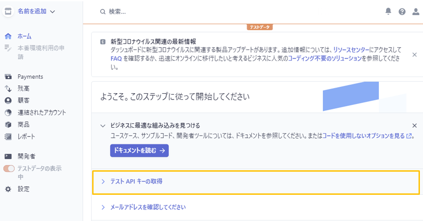This screenshot has height=221, width=423.
Task: Open 設定 in the sidebar
Action: coord(24,189)
